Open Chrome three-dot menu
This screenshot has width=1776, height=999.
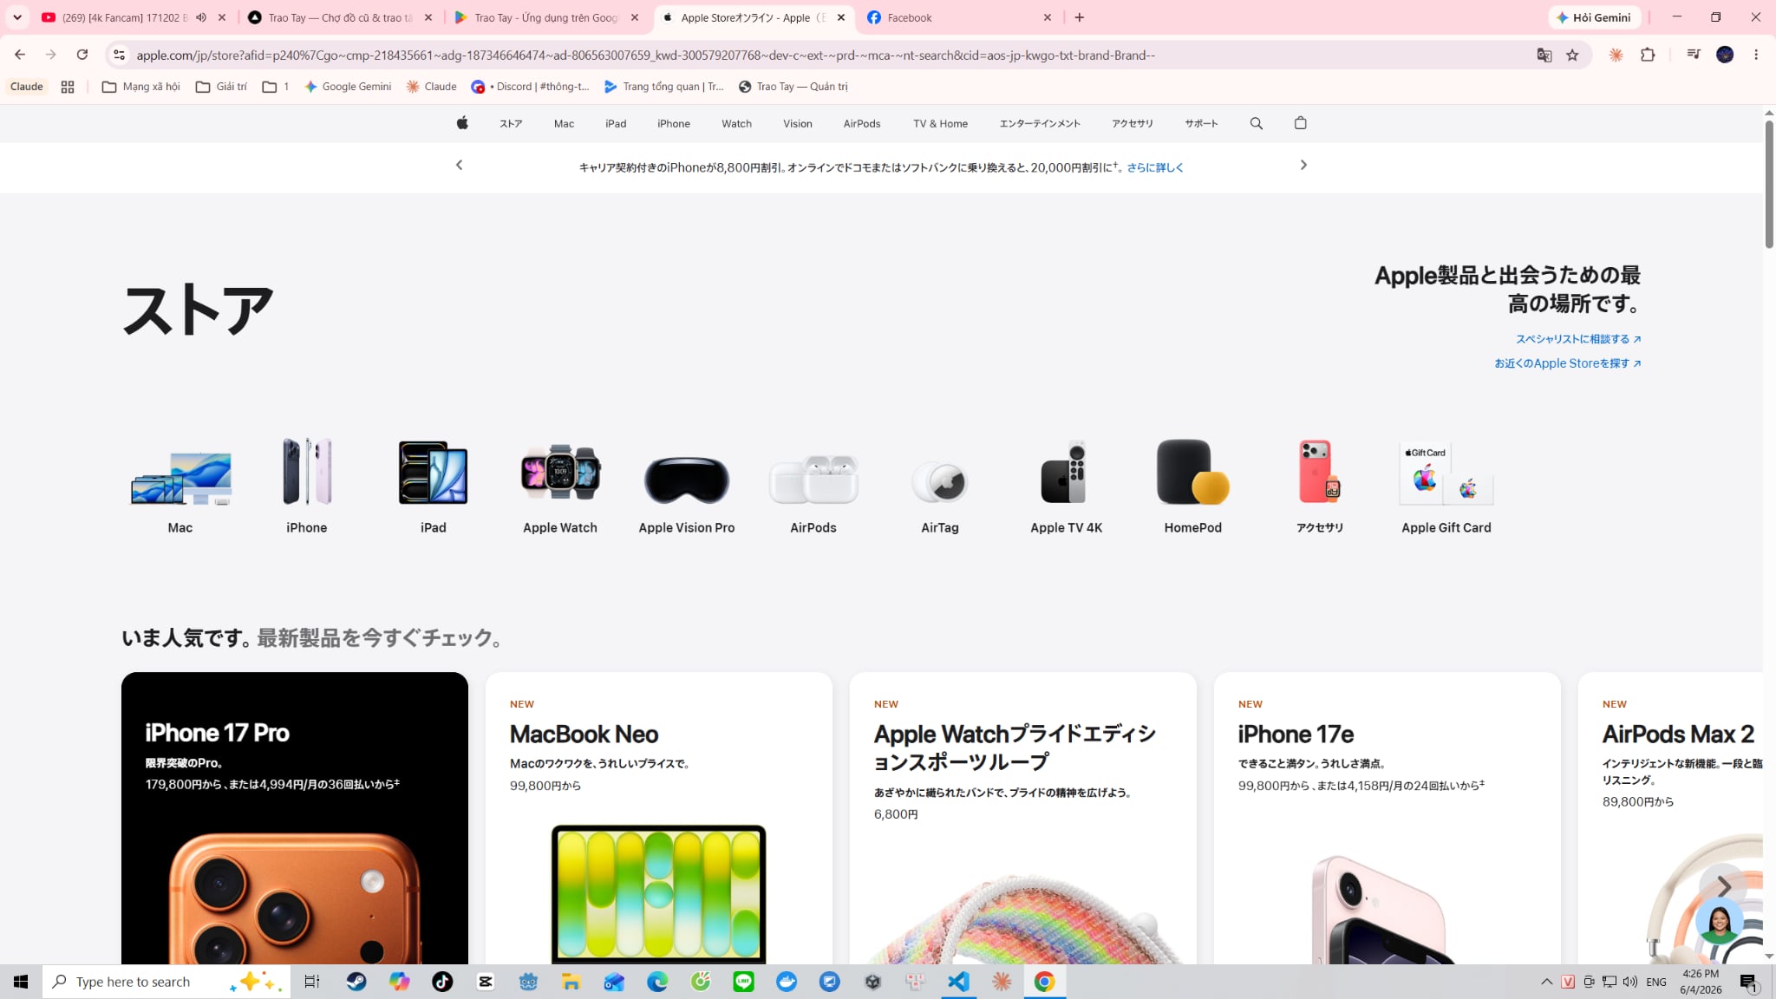(1756, 55)
